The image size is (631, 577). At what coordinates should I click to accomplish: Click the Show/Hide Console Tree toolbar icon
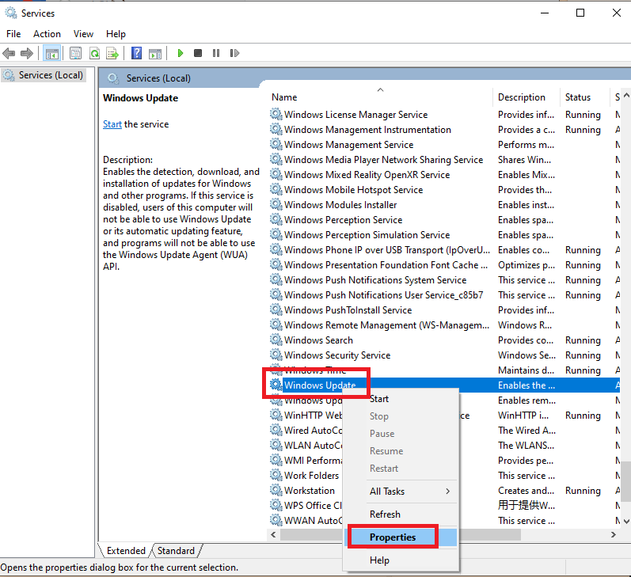(51, 53)
